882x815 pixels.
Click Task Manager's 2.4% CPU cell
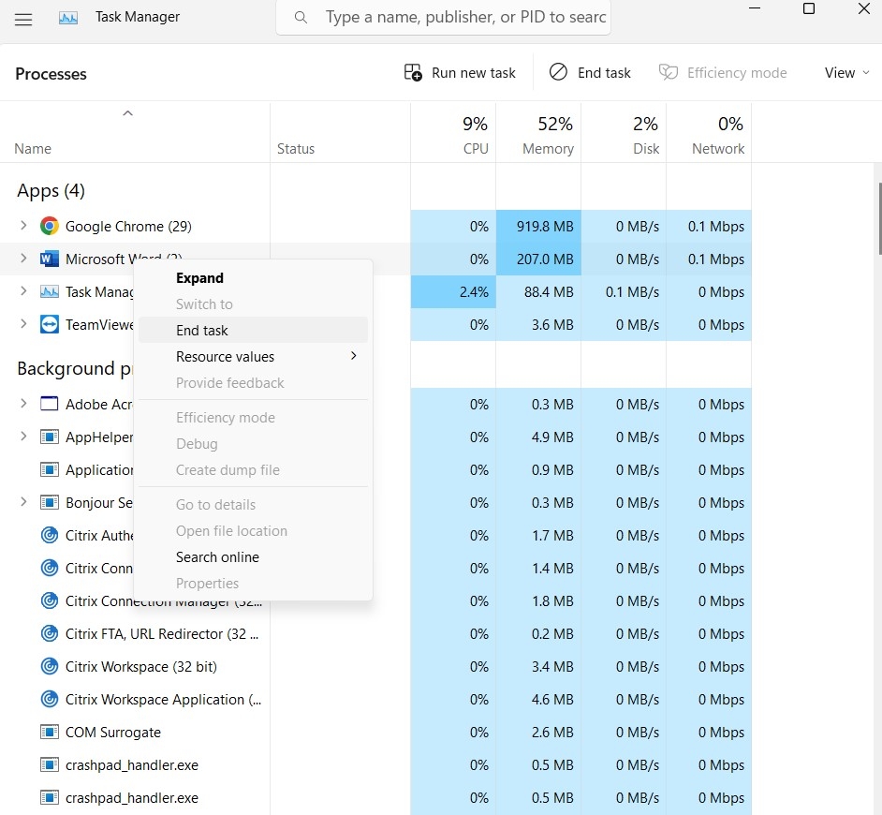pos(453,291)
